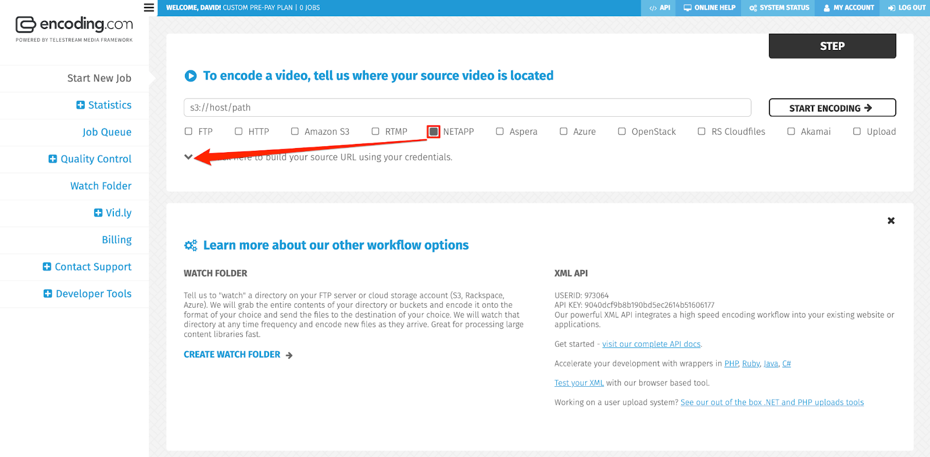Screen dimensions: 930x457
Task: Click Log Out in top bar
Action: (906, 8)
